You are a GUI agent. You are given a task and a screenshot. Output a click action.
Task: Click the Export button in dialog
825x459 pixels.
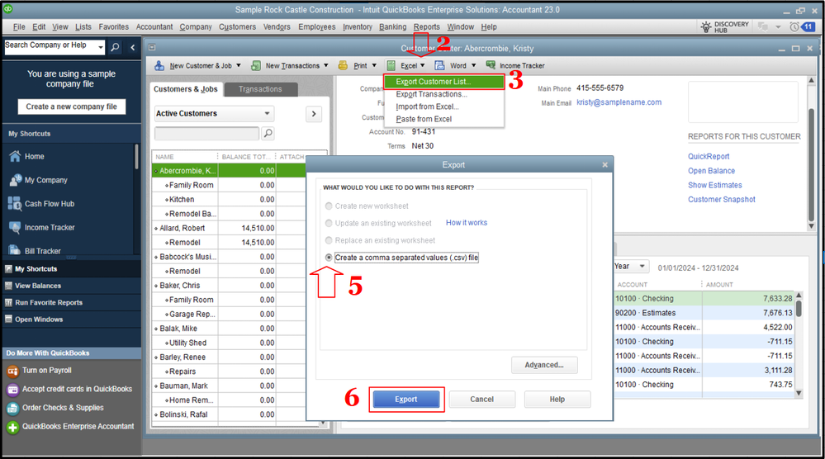406,400
